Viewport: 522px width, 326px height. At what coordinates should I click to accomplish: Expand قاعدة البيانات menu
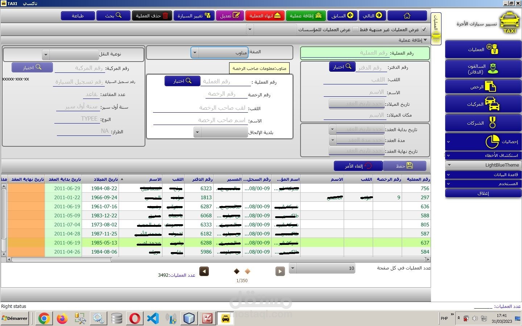483,175
